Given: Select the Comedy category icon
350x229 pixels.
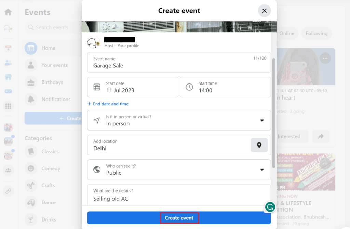Looking at the screenshot, I should [31, 168].
